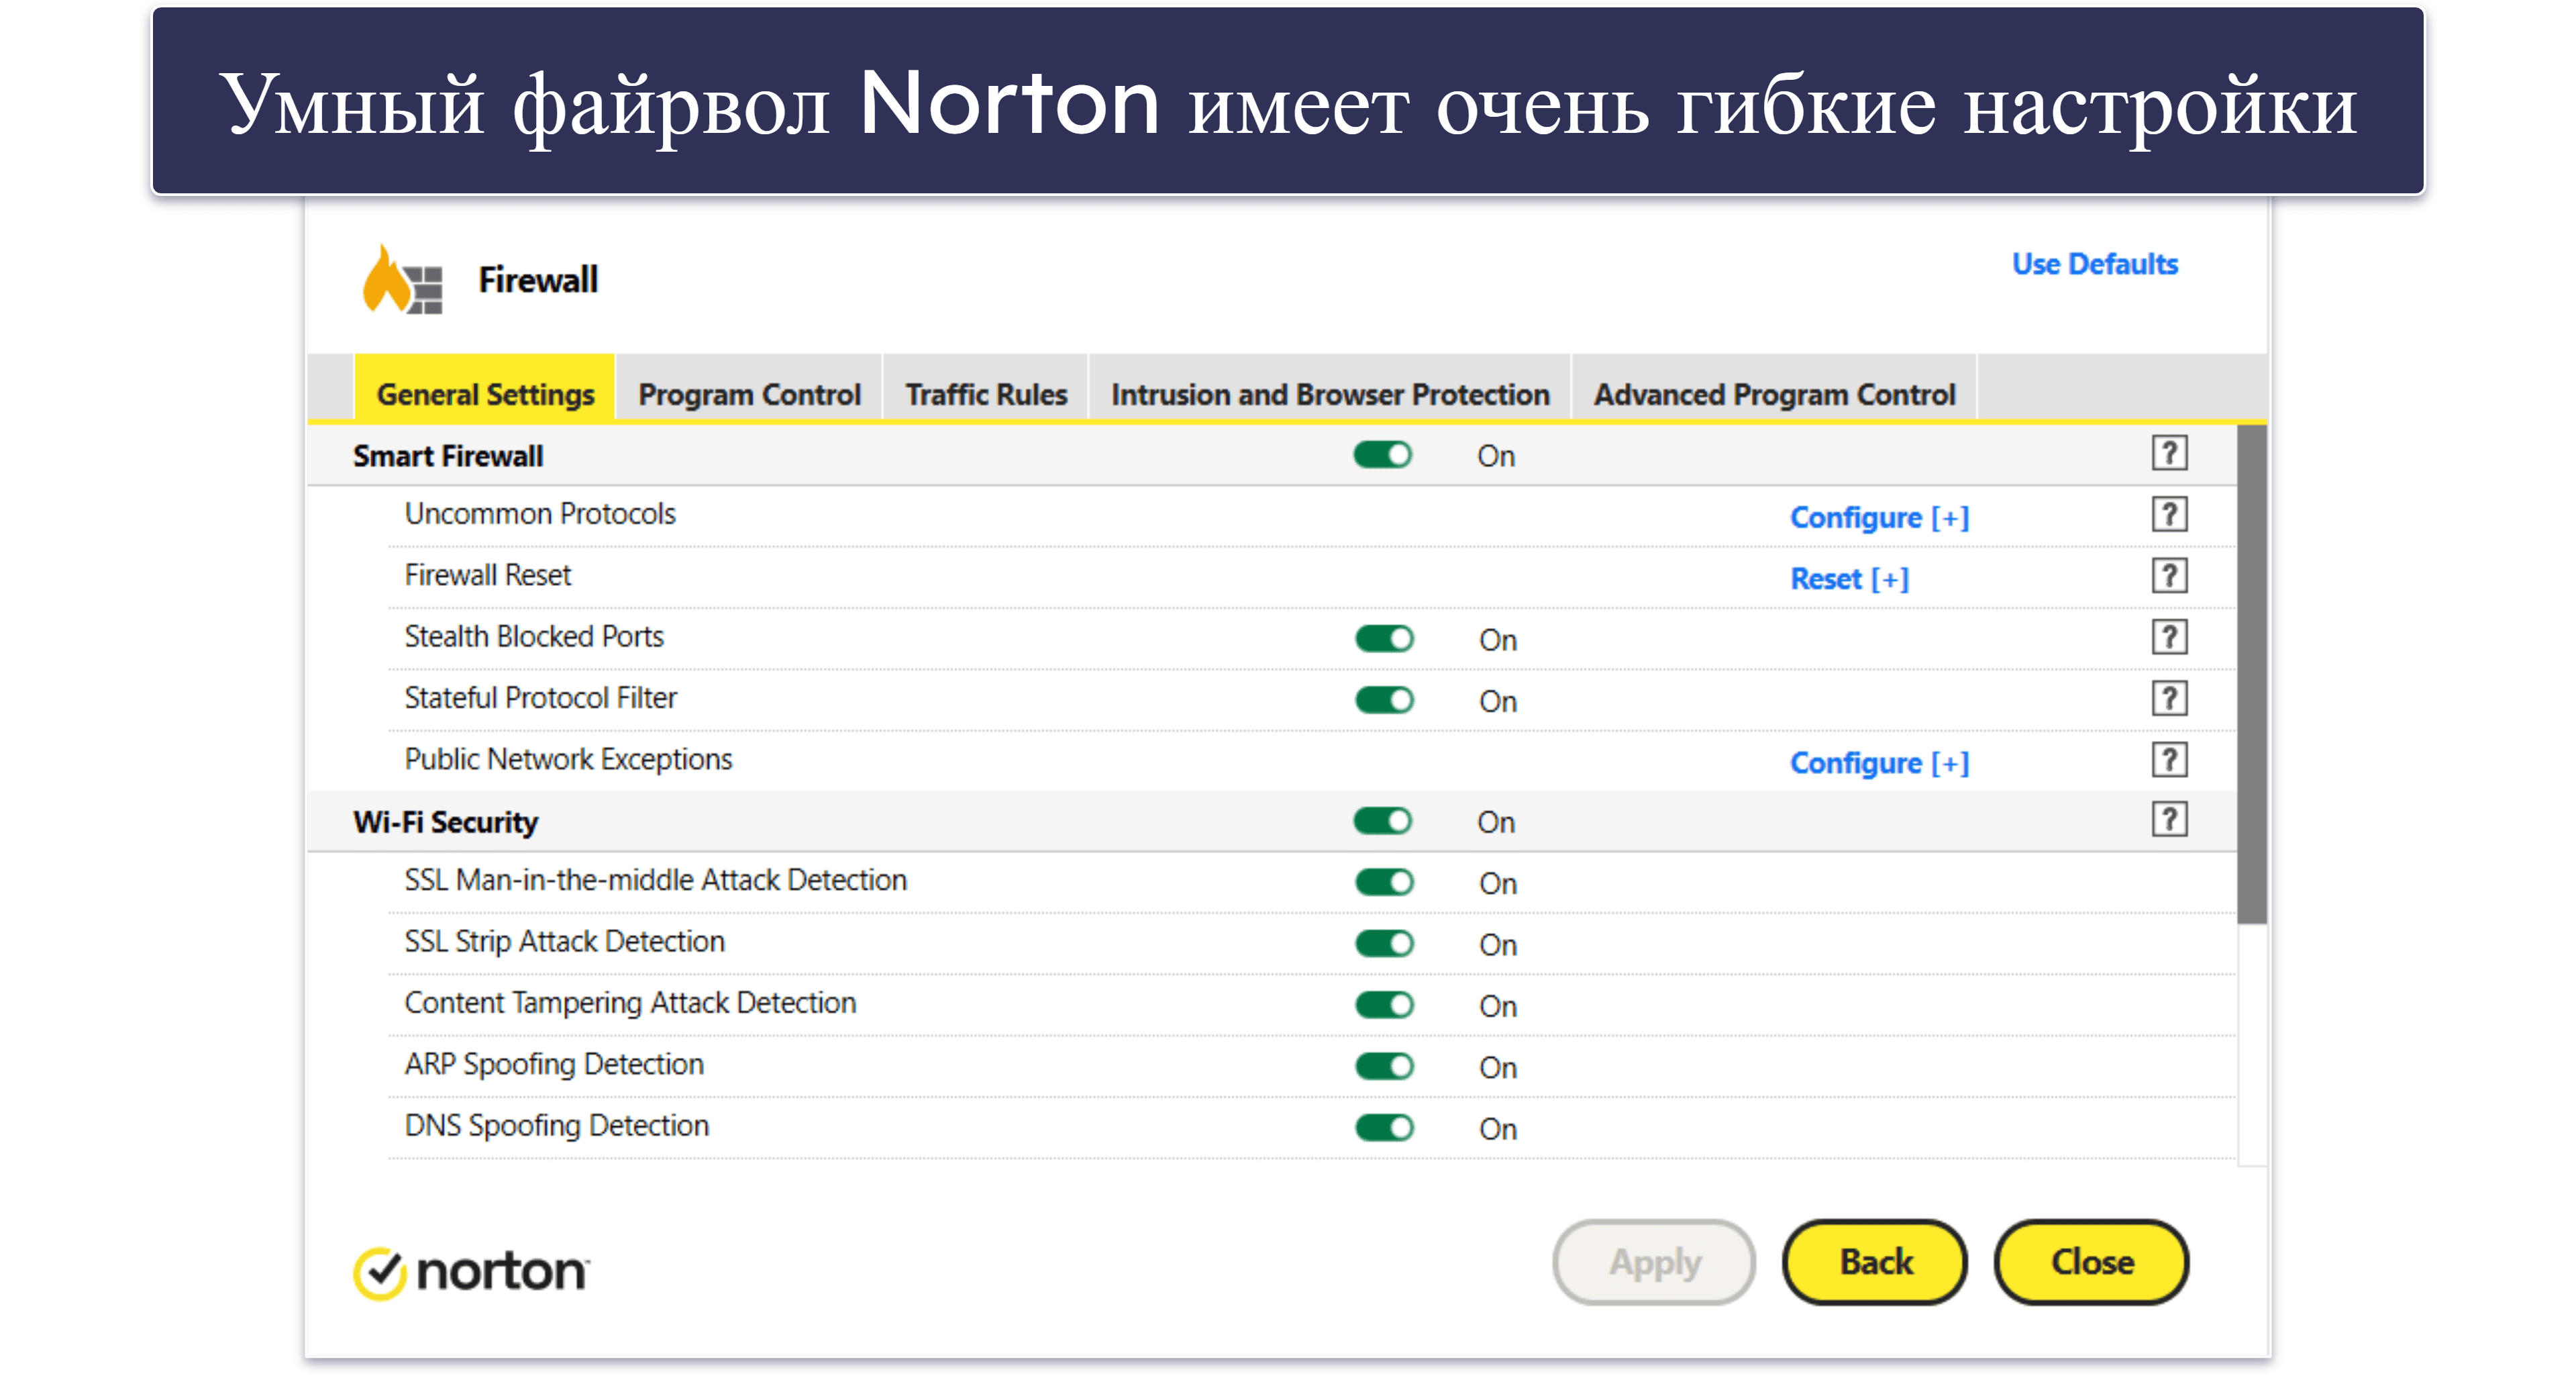The image size is (2576, 1378).
Task: Click the Uncommon Protocols label
Action: pos(540,514)
